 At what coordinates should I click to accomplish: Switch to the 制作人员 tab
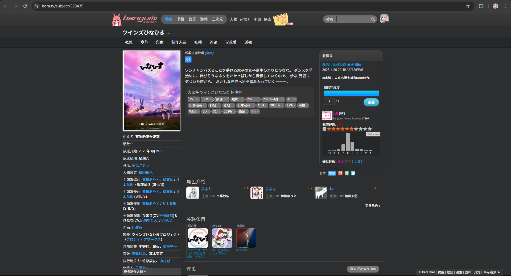179,42
